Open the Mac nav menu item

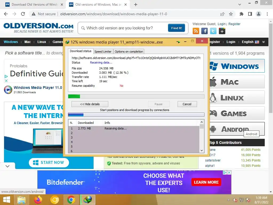(x=27, y=42)
